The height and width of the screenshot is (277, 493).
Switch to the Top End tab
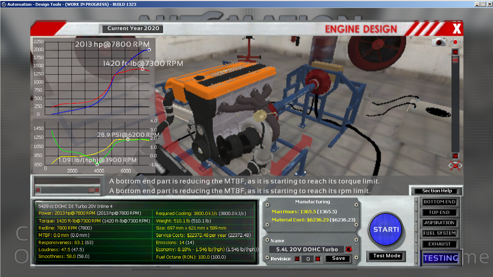coord(439,212)
